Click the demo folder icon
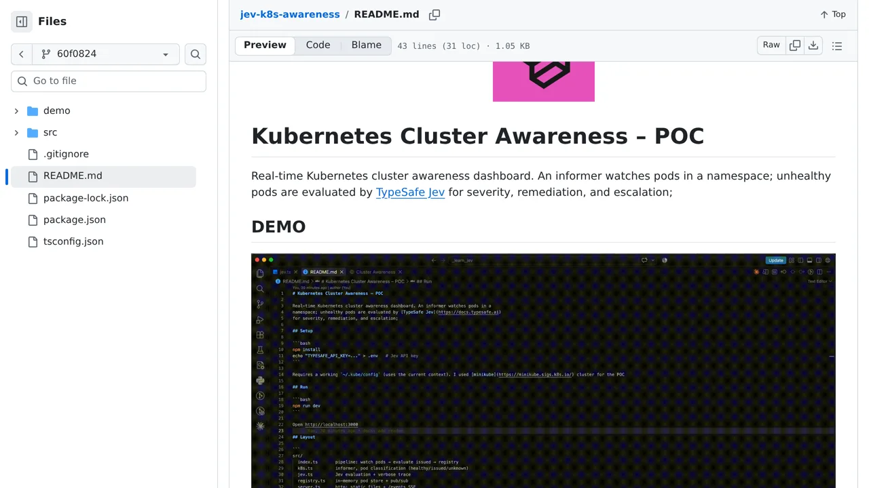 (x=33, y=110)
